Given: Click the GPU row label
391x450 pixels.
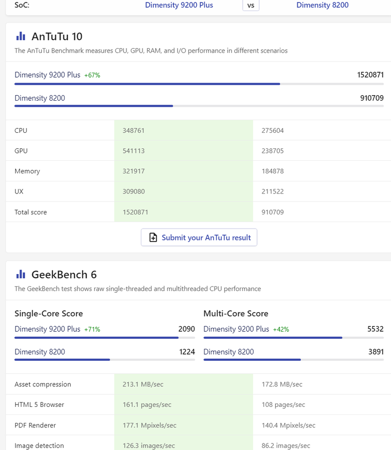Looking at the screenshot, I should pyautogui.click(x=21, y=151).
